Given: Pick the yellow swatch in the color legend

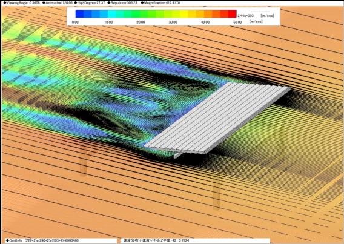Looking at the screenshot, I should 184,13.
